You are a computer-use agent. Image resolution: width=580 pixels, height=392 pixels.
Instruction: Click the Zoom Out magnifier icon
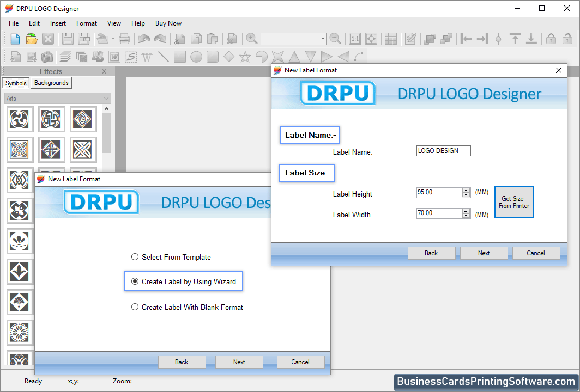(335, 39)
